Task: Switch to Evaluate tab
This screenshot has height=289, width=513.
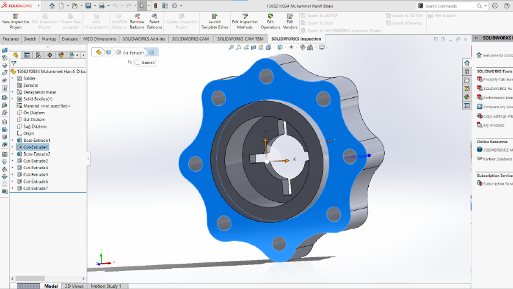Action: [x=70, y=39]
